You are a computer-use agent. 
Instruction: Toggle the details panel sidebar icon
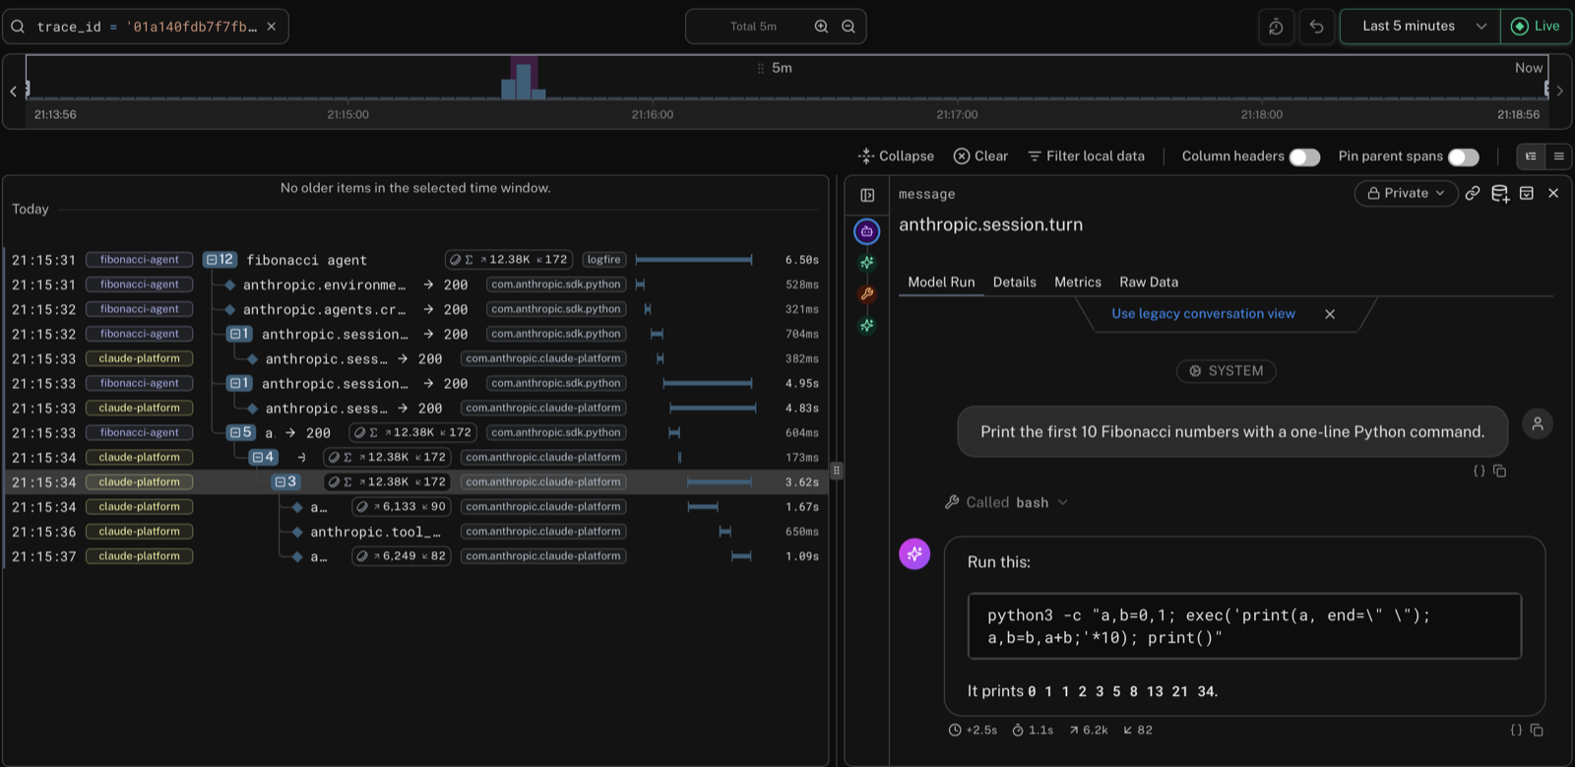click(867, 195)
